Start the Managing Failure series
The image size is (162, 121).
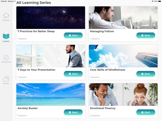(x=146, y=35)
